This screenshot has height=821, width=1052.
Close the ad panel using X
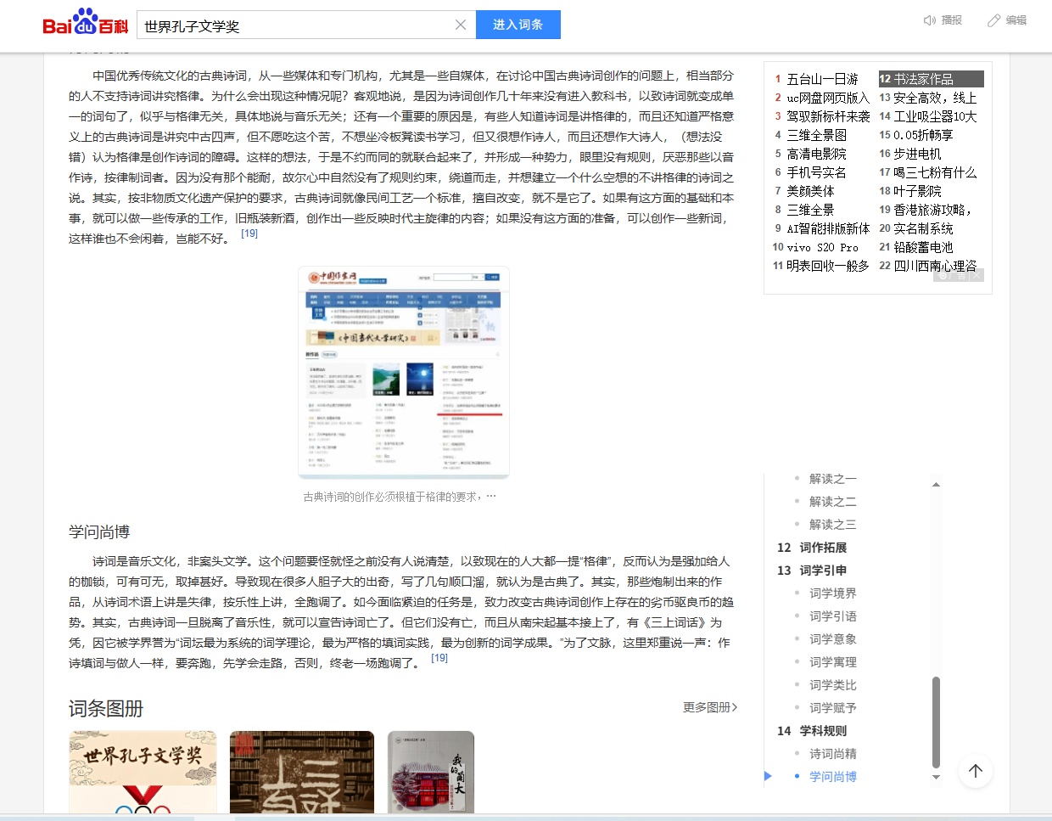976,276
